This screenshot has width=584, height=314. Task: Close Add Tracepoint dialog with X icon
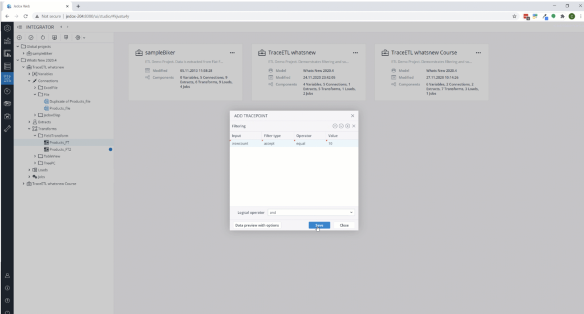(352, 116)
